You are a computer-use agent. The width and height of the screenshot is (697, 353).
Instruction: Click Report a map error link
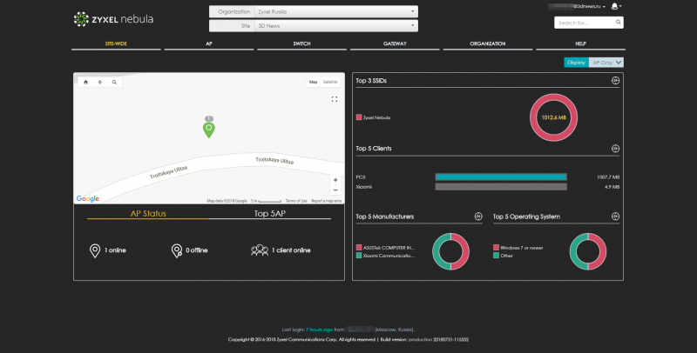327,201
